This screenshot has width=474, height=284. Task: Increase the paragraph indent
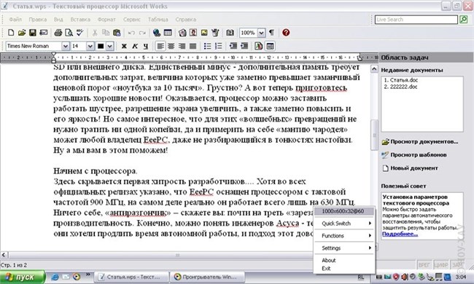[x=244, y=46]
